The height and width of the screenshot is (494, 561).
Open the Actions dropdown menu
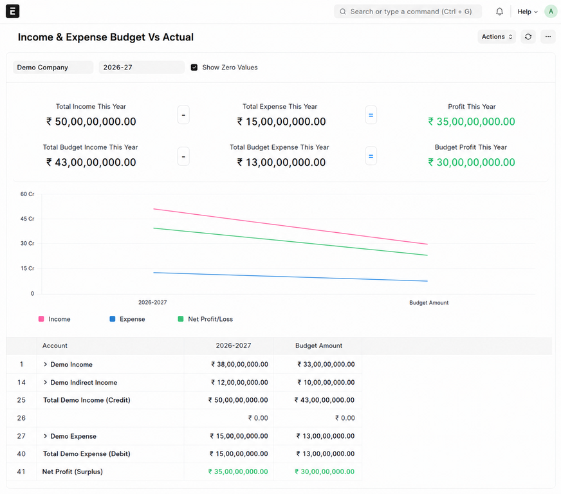tap(497, 37)
